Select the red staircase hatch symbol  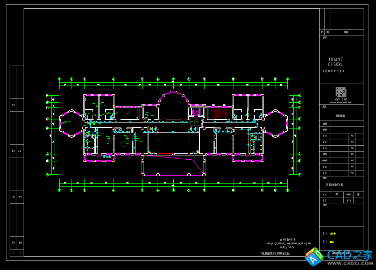[x=219, y=113]
